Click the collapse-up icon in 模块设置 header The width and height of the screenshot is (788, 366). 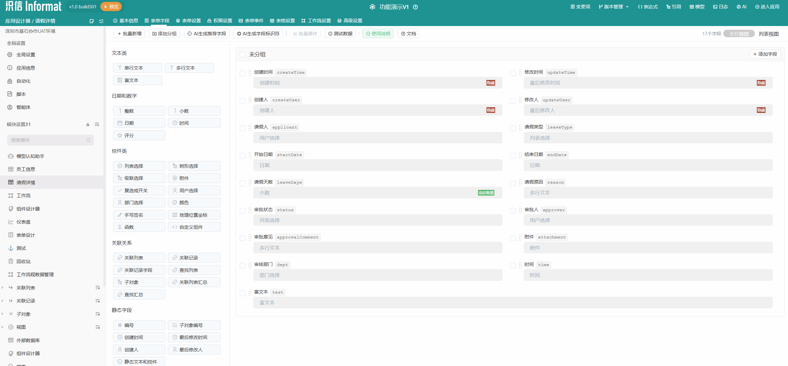tap(88, 124)
